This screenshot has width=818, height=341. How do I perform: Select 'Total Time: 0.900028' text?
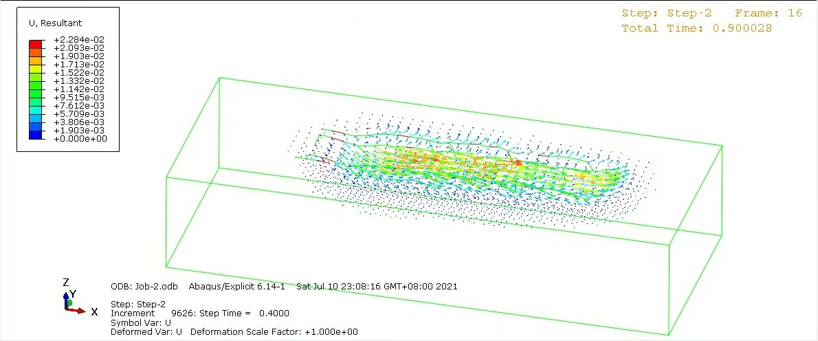coord(696,28)
